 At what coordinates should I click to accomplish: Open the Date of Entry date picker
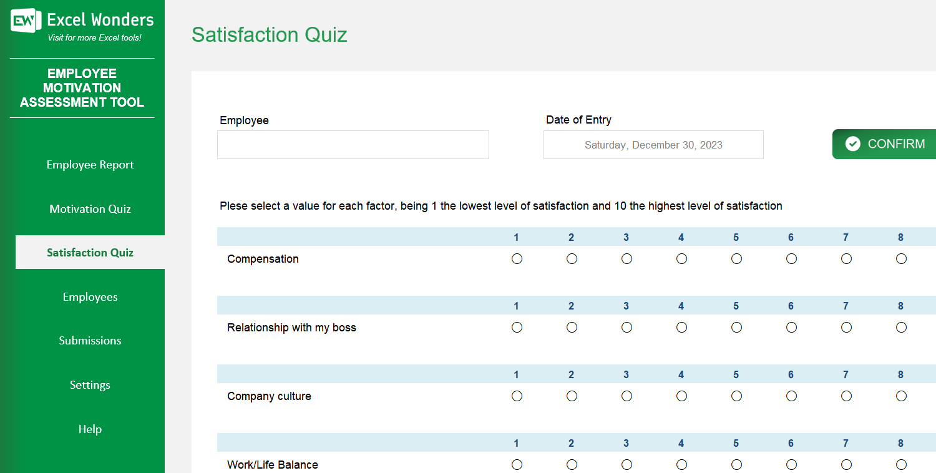653,145
